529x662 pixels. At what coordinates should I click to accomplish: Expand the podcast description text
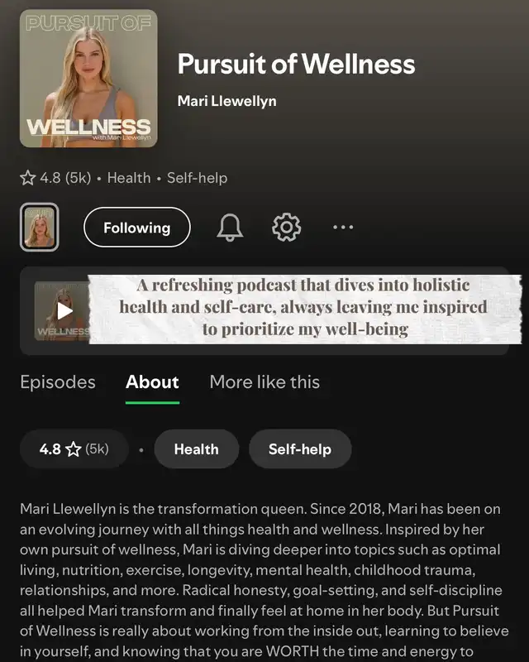[264, 580]
